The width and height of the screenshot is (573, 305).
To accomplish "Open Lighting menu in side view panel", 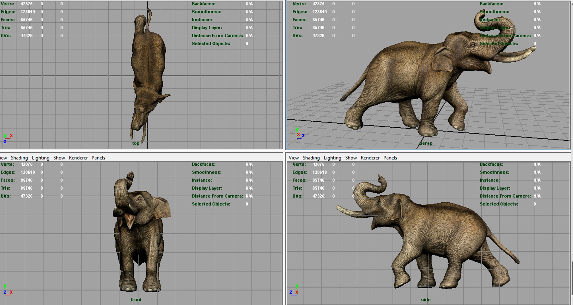I will [332, 158].
